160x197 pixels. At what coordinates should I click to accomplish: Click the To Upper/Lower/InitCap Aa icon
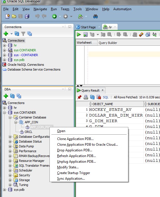[154, 34]
